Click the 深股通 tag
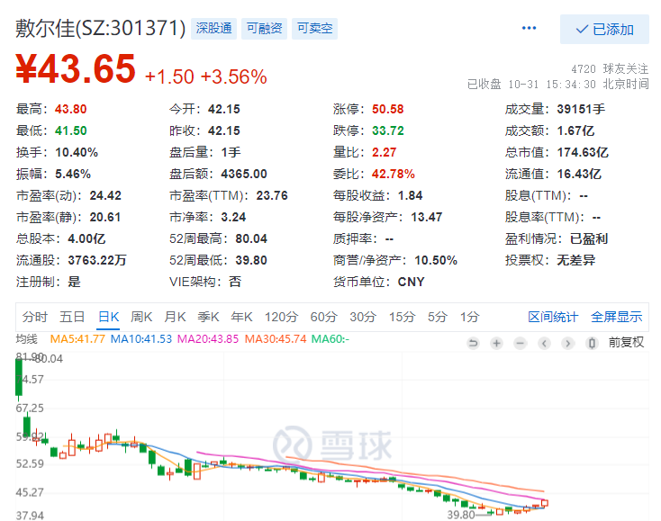This screenshot has height=521, width=661. (213, 29)
